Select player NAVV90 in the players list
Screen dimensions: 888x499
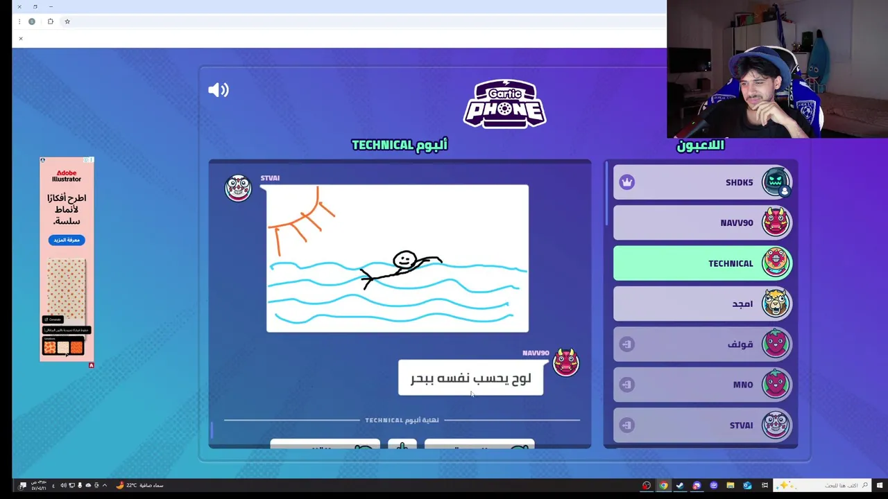tap(702, 222)
